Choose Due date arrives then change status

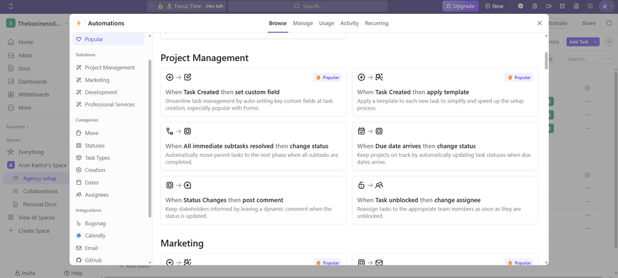(445, 146)
